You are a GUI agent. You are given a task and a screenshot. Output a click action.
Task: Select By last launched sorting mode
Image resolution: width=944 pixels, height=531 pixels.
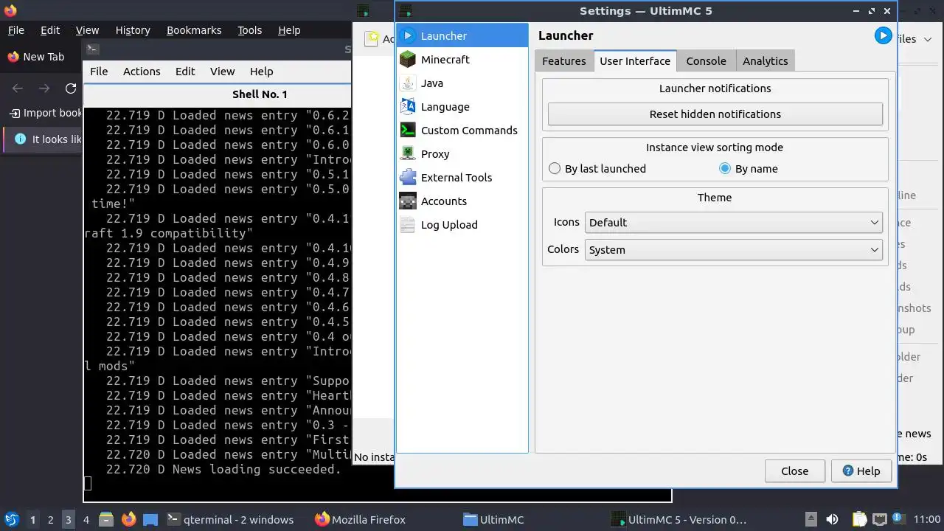[x=597, y=169]
